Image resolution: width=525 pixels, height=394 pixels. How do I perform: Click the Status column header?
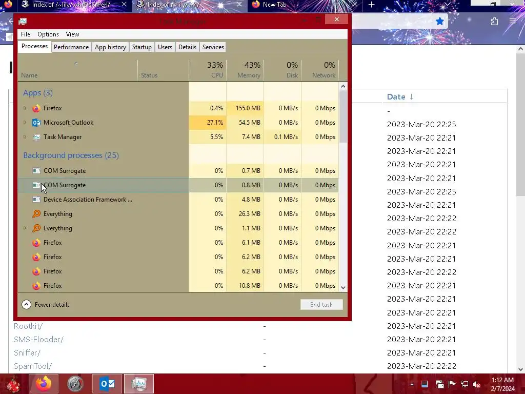pos(164,70)
